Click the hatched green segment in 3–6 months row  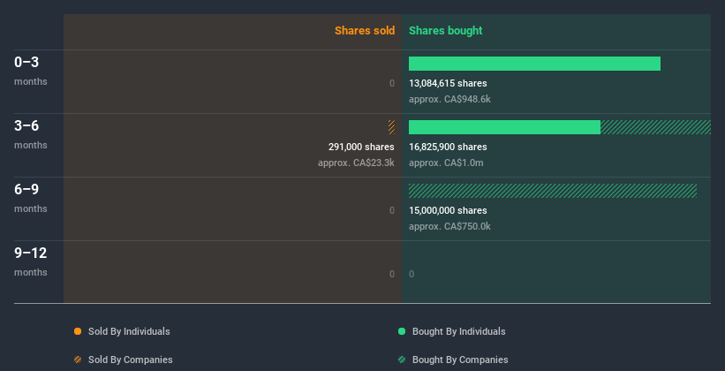[655, 127]
